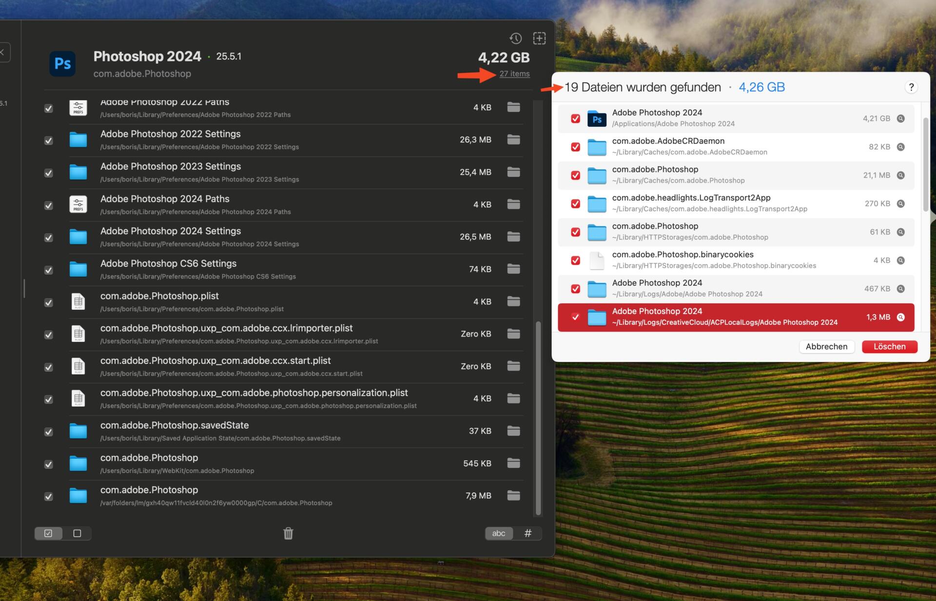The image size is (936, 601).
Task: Reveal com.adobe.Photoshop.savedState in Finder
Action: (513, 431)
